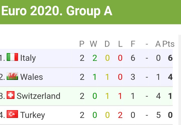181x125 pixels.
Task: Open the Wales team link
Action: pyautogui.click(x=31, y=77)
